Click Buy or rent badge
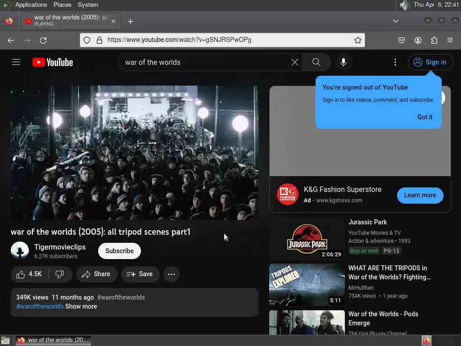The image size is (461, 346). [x=364, y=250]
